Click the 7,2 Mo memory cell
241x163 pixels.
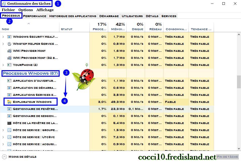[x=117, y=137]
